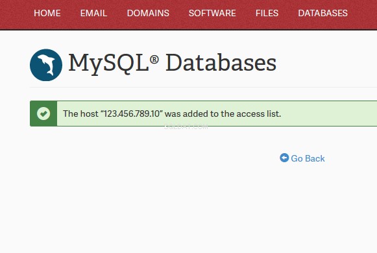Click the faint watermark text below banner

coord(186,127)
